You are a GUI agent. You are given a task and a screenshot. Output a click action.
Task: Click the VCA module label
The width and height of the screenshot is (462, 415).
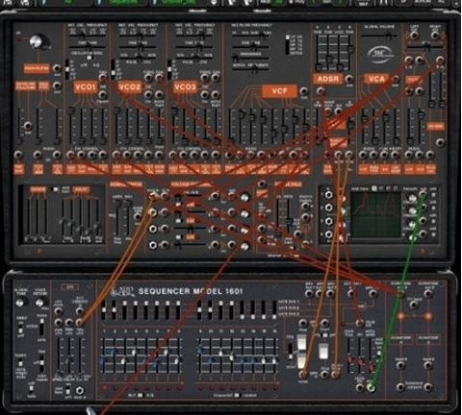(376, 79)
